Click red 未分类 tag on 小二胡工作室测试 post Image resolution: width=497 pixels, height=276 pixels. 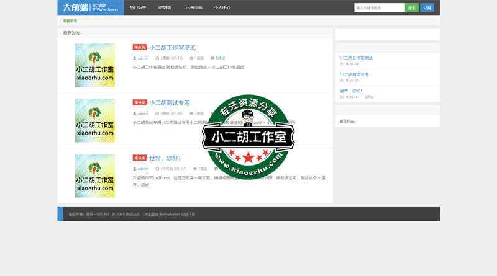tap(139, 47)
